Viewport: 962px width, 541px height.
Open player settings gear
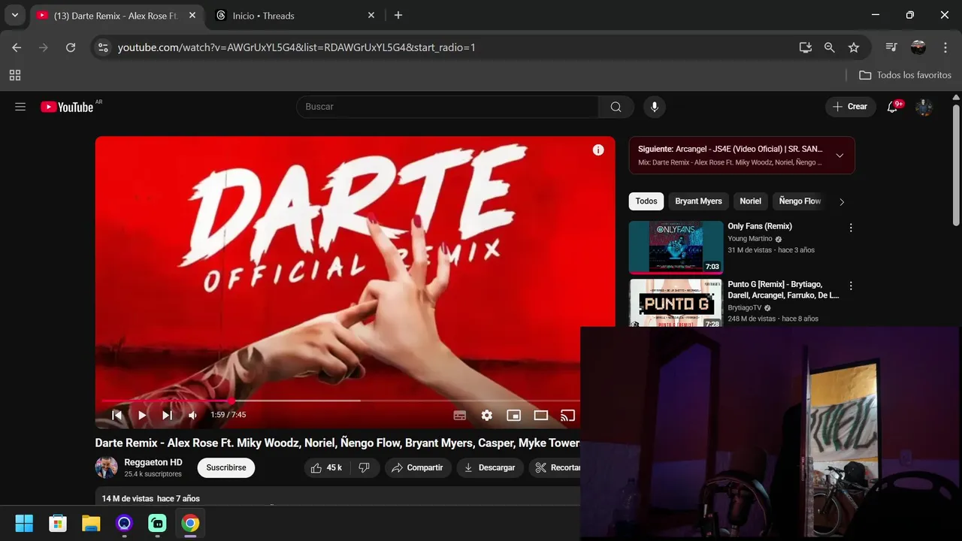[x=487, y=415]
